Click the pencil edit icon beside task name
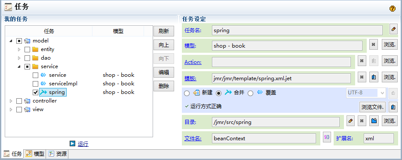 393,29
